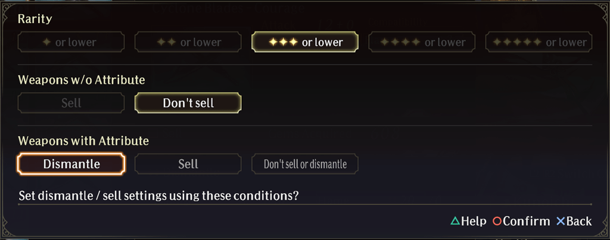610x240 pixels.
Task: Select one-star or lower rarity
Action: pyautogui.click(x=71, y=42)
